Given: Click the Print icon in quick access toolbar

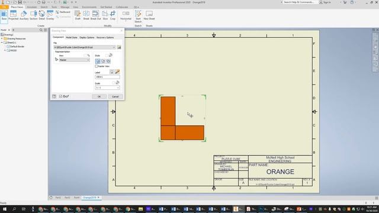Looking at the screenshot, I should (43, 2).
